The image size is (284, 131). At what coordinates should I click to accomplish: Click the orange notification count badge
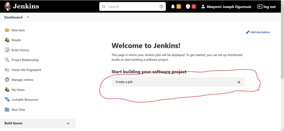179,7
